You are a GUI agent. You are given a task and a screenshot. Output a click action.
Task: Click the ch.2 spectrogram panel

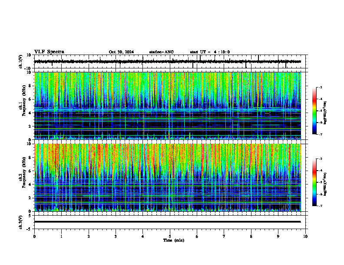tap(168, 178)
